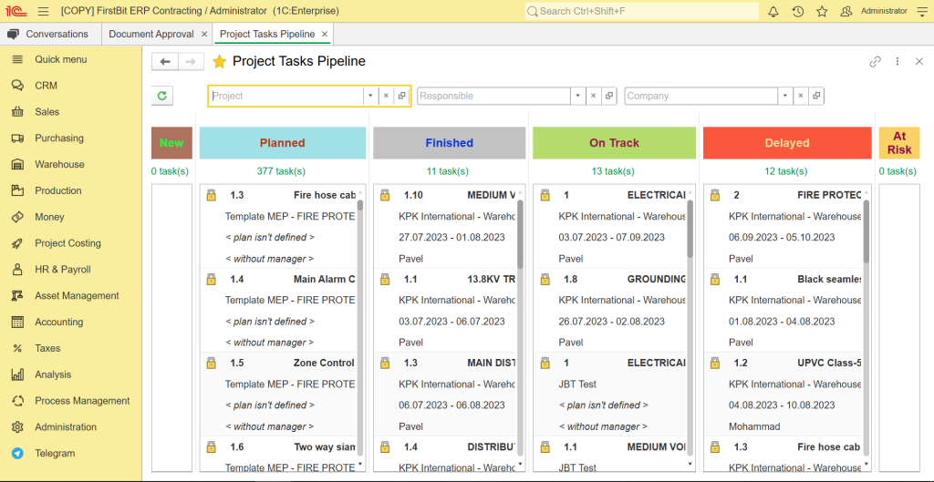Select task 1.4 Main Alarm C card

pos(278,311)
